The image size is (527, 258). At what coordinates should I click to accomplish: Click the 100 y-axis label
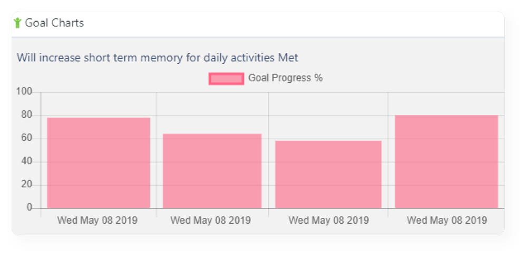coord(24,92)
